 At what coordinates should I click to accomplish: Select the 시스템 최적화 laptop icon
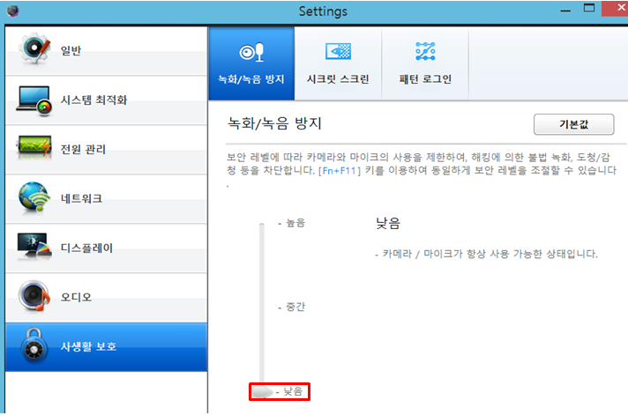(34, 100)
